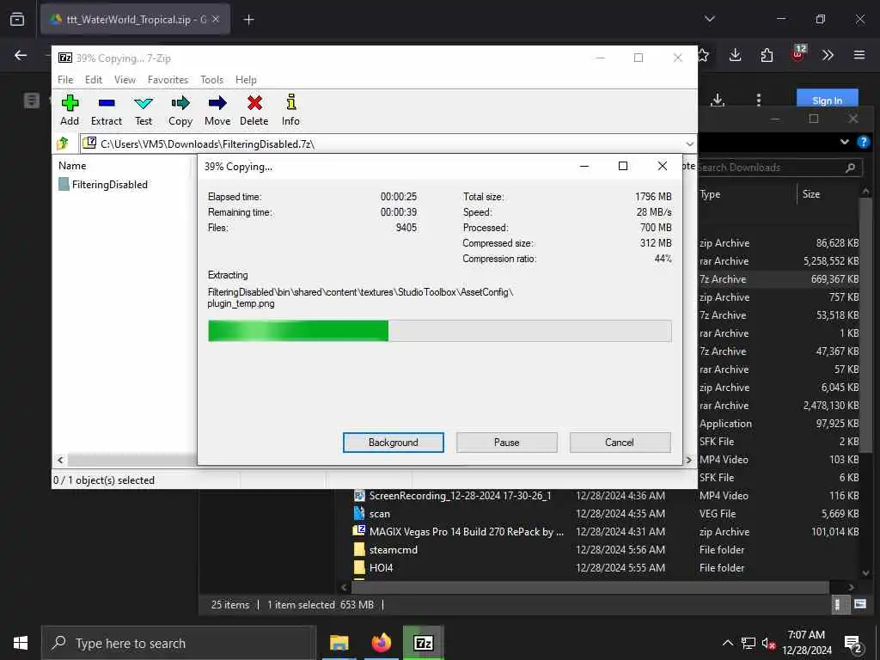Click the Explorer scroll-down arrow
This screenshot has width=880, height=660.
point(866,573)
